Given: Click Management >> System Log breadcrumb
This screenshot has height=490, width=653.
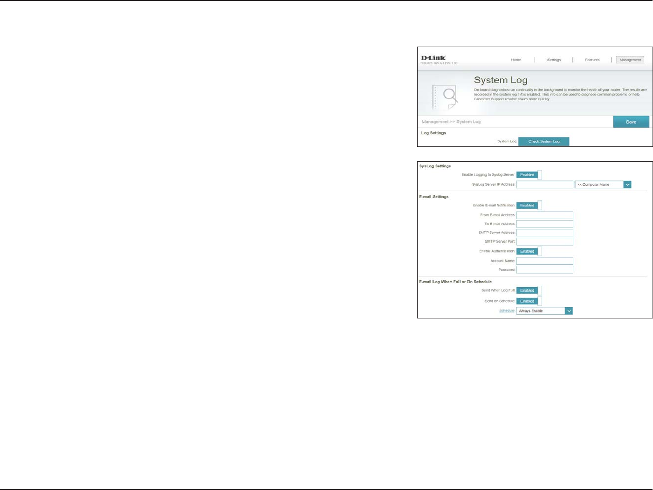Looking at the screenshot, I should click(451, 122).
